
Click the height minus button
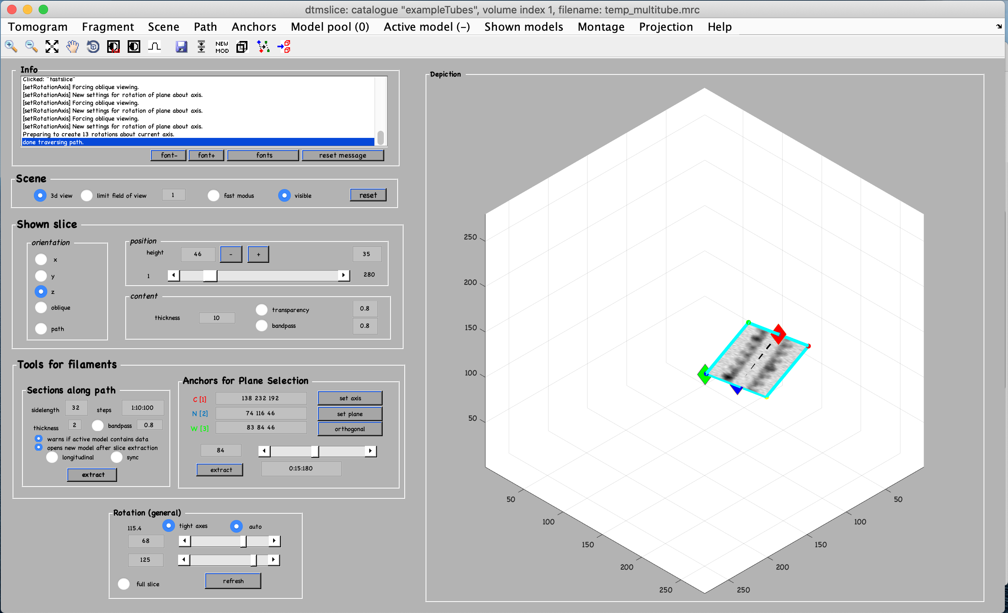coord(231,254)
